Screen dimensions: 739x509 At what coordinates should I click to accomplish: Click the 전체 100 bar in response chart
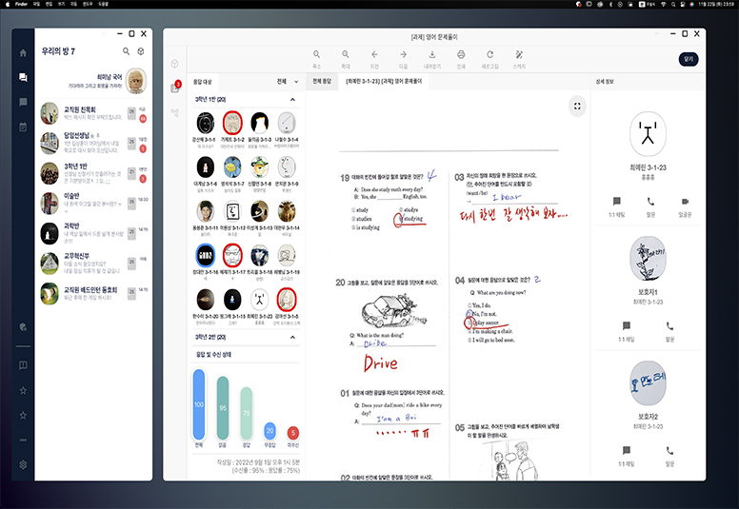point(199,404)
